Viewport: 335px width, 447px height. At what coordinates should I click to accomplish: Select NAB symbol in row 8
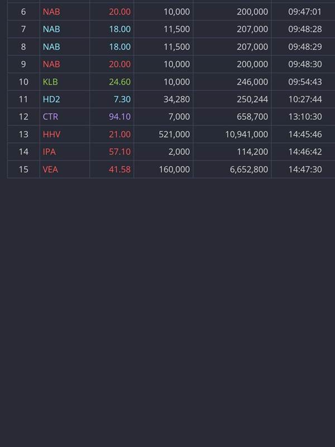click(51, 46)
